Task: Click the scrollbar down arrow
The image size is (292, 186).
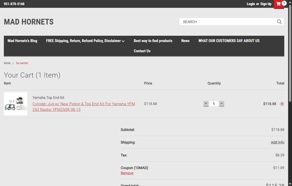Action: pyautogui.click(x=290, y=184)
